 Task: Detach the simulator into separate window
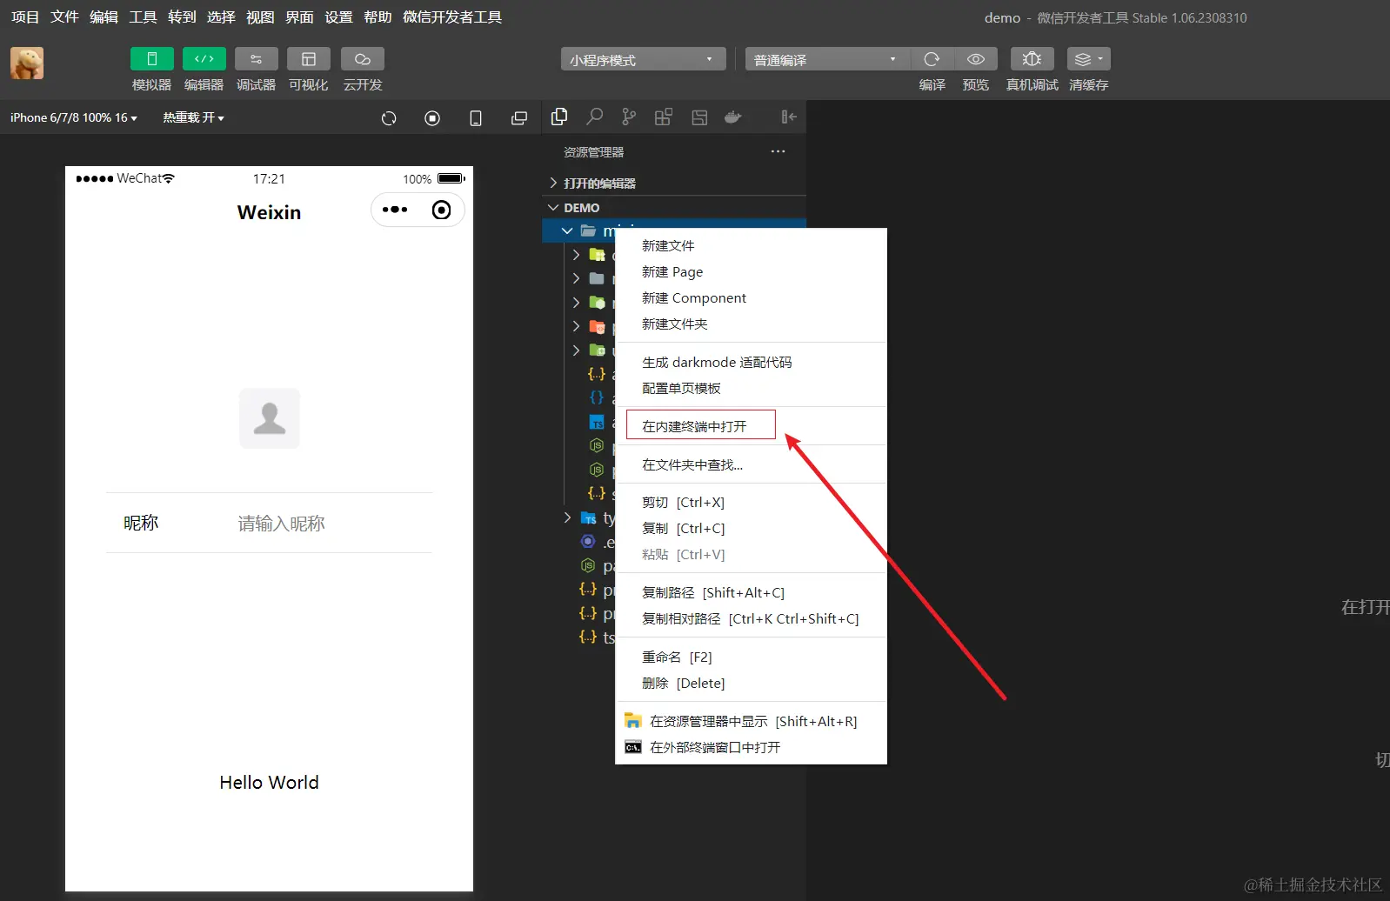[519, 118]
